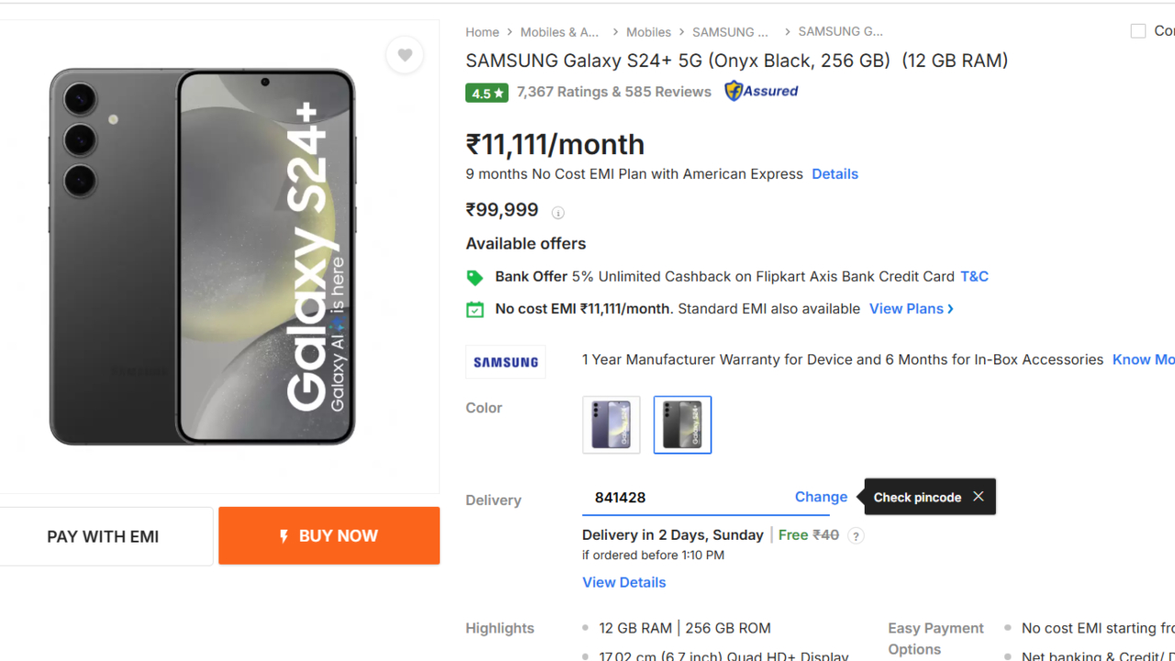Click the green Bank Offer tag icon
This screenshot has height=661, width=1175.
[475, 277]
